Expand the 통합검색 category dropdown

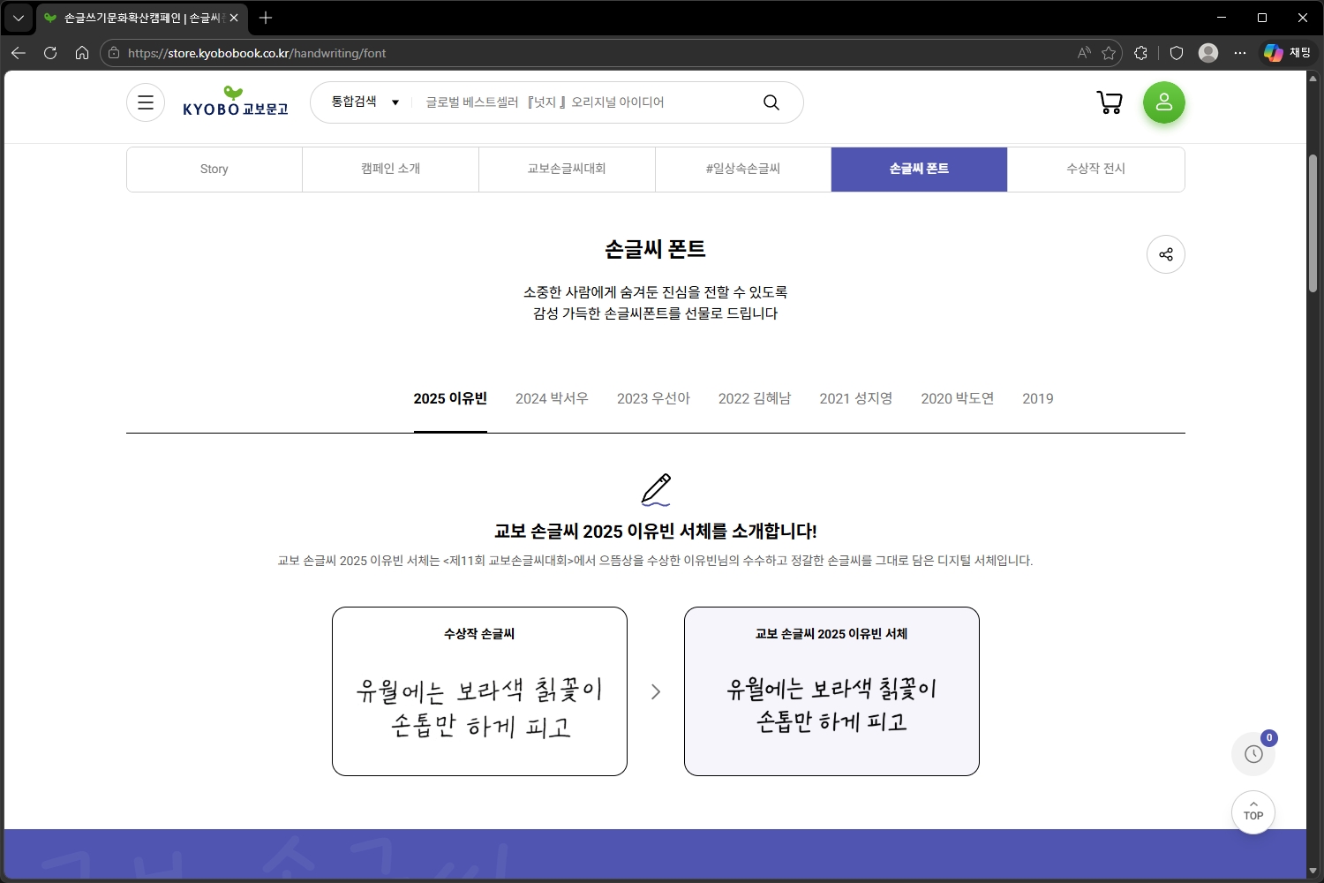(365, 102)
